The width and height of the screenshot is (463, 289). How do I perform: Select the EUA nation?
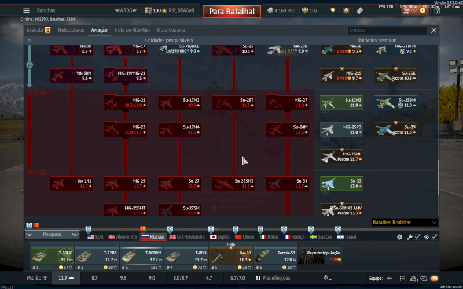95,237
